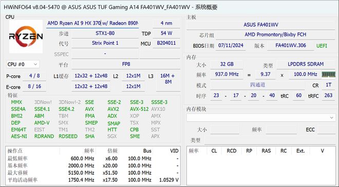Screen dimensions: 339x187
Task: Click the memory mode value 四通道
Action: (257, 85)
